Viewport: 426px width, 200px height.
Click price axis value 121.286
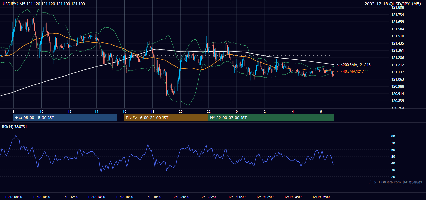click(398, 58)
